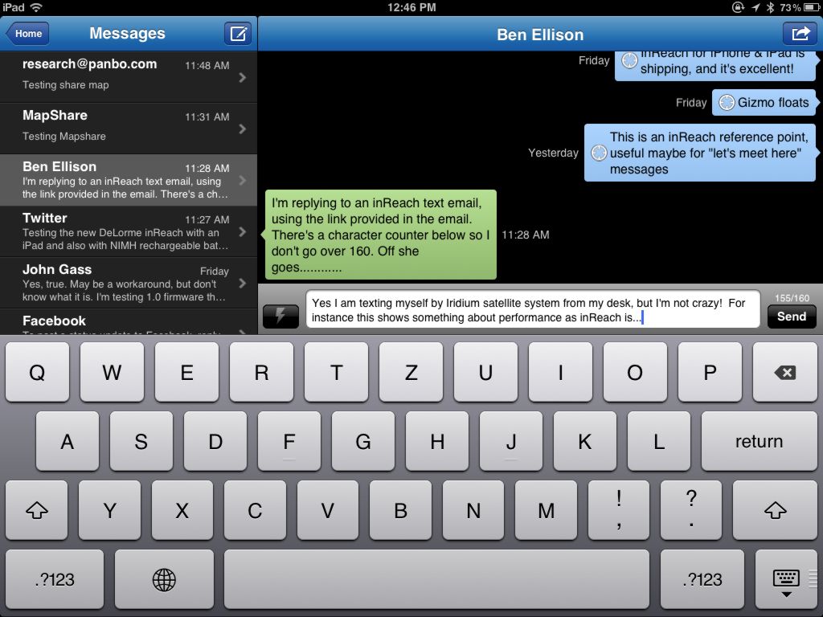Tap the location services arrow icon
The width and height of the screenshot is (823, 617).
coord(755,7)
